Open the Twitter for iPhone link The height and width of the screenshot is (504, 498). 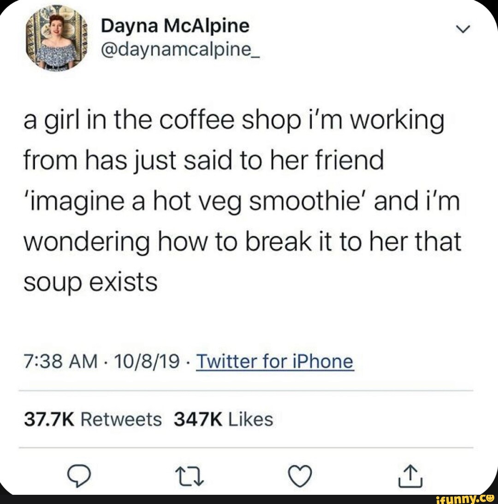click(x=275, y=361)
